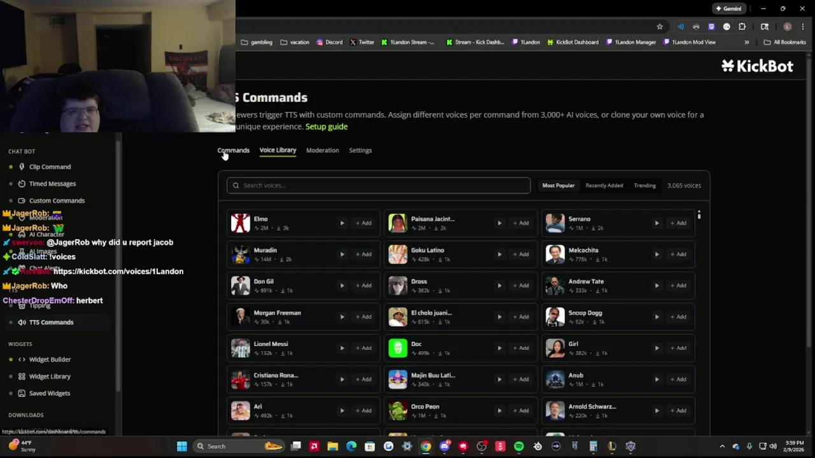Image resolution: width=815 pixels, height=458 pixels.
Task: Open Widget Library in sidebar
Action: tap(50, 377)
